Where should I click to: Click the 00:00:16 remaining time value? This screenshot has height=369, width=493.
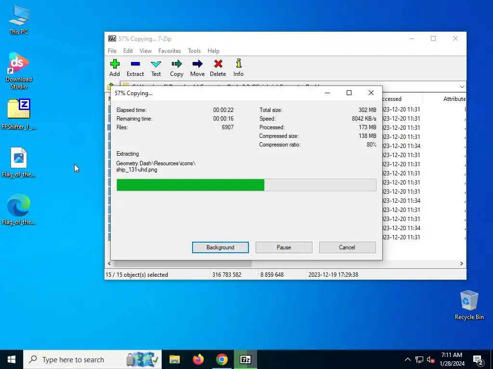click(223, 119)
